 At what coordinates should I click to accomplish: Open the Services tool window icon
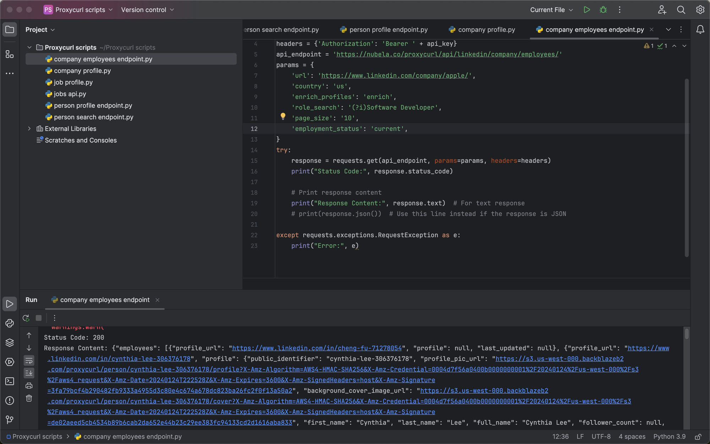click(10, 362)
